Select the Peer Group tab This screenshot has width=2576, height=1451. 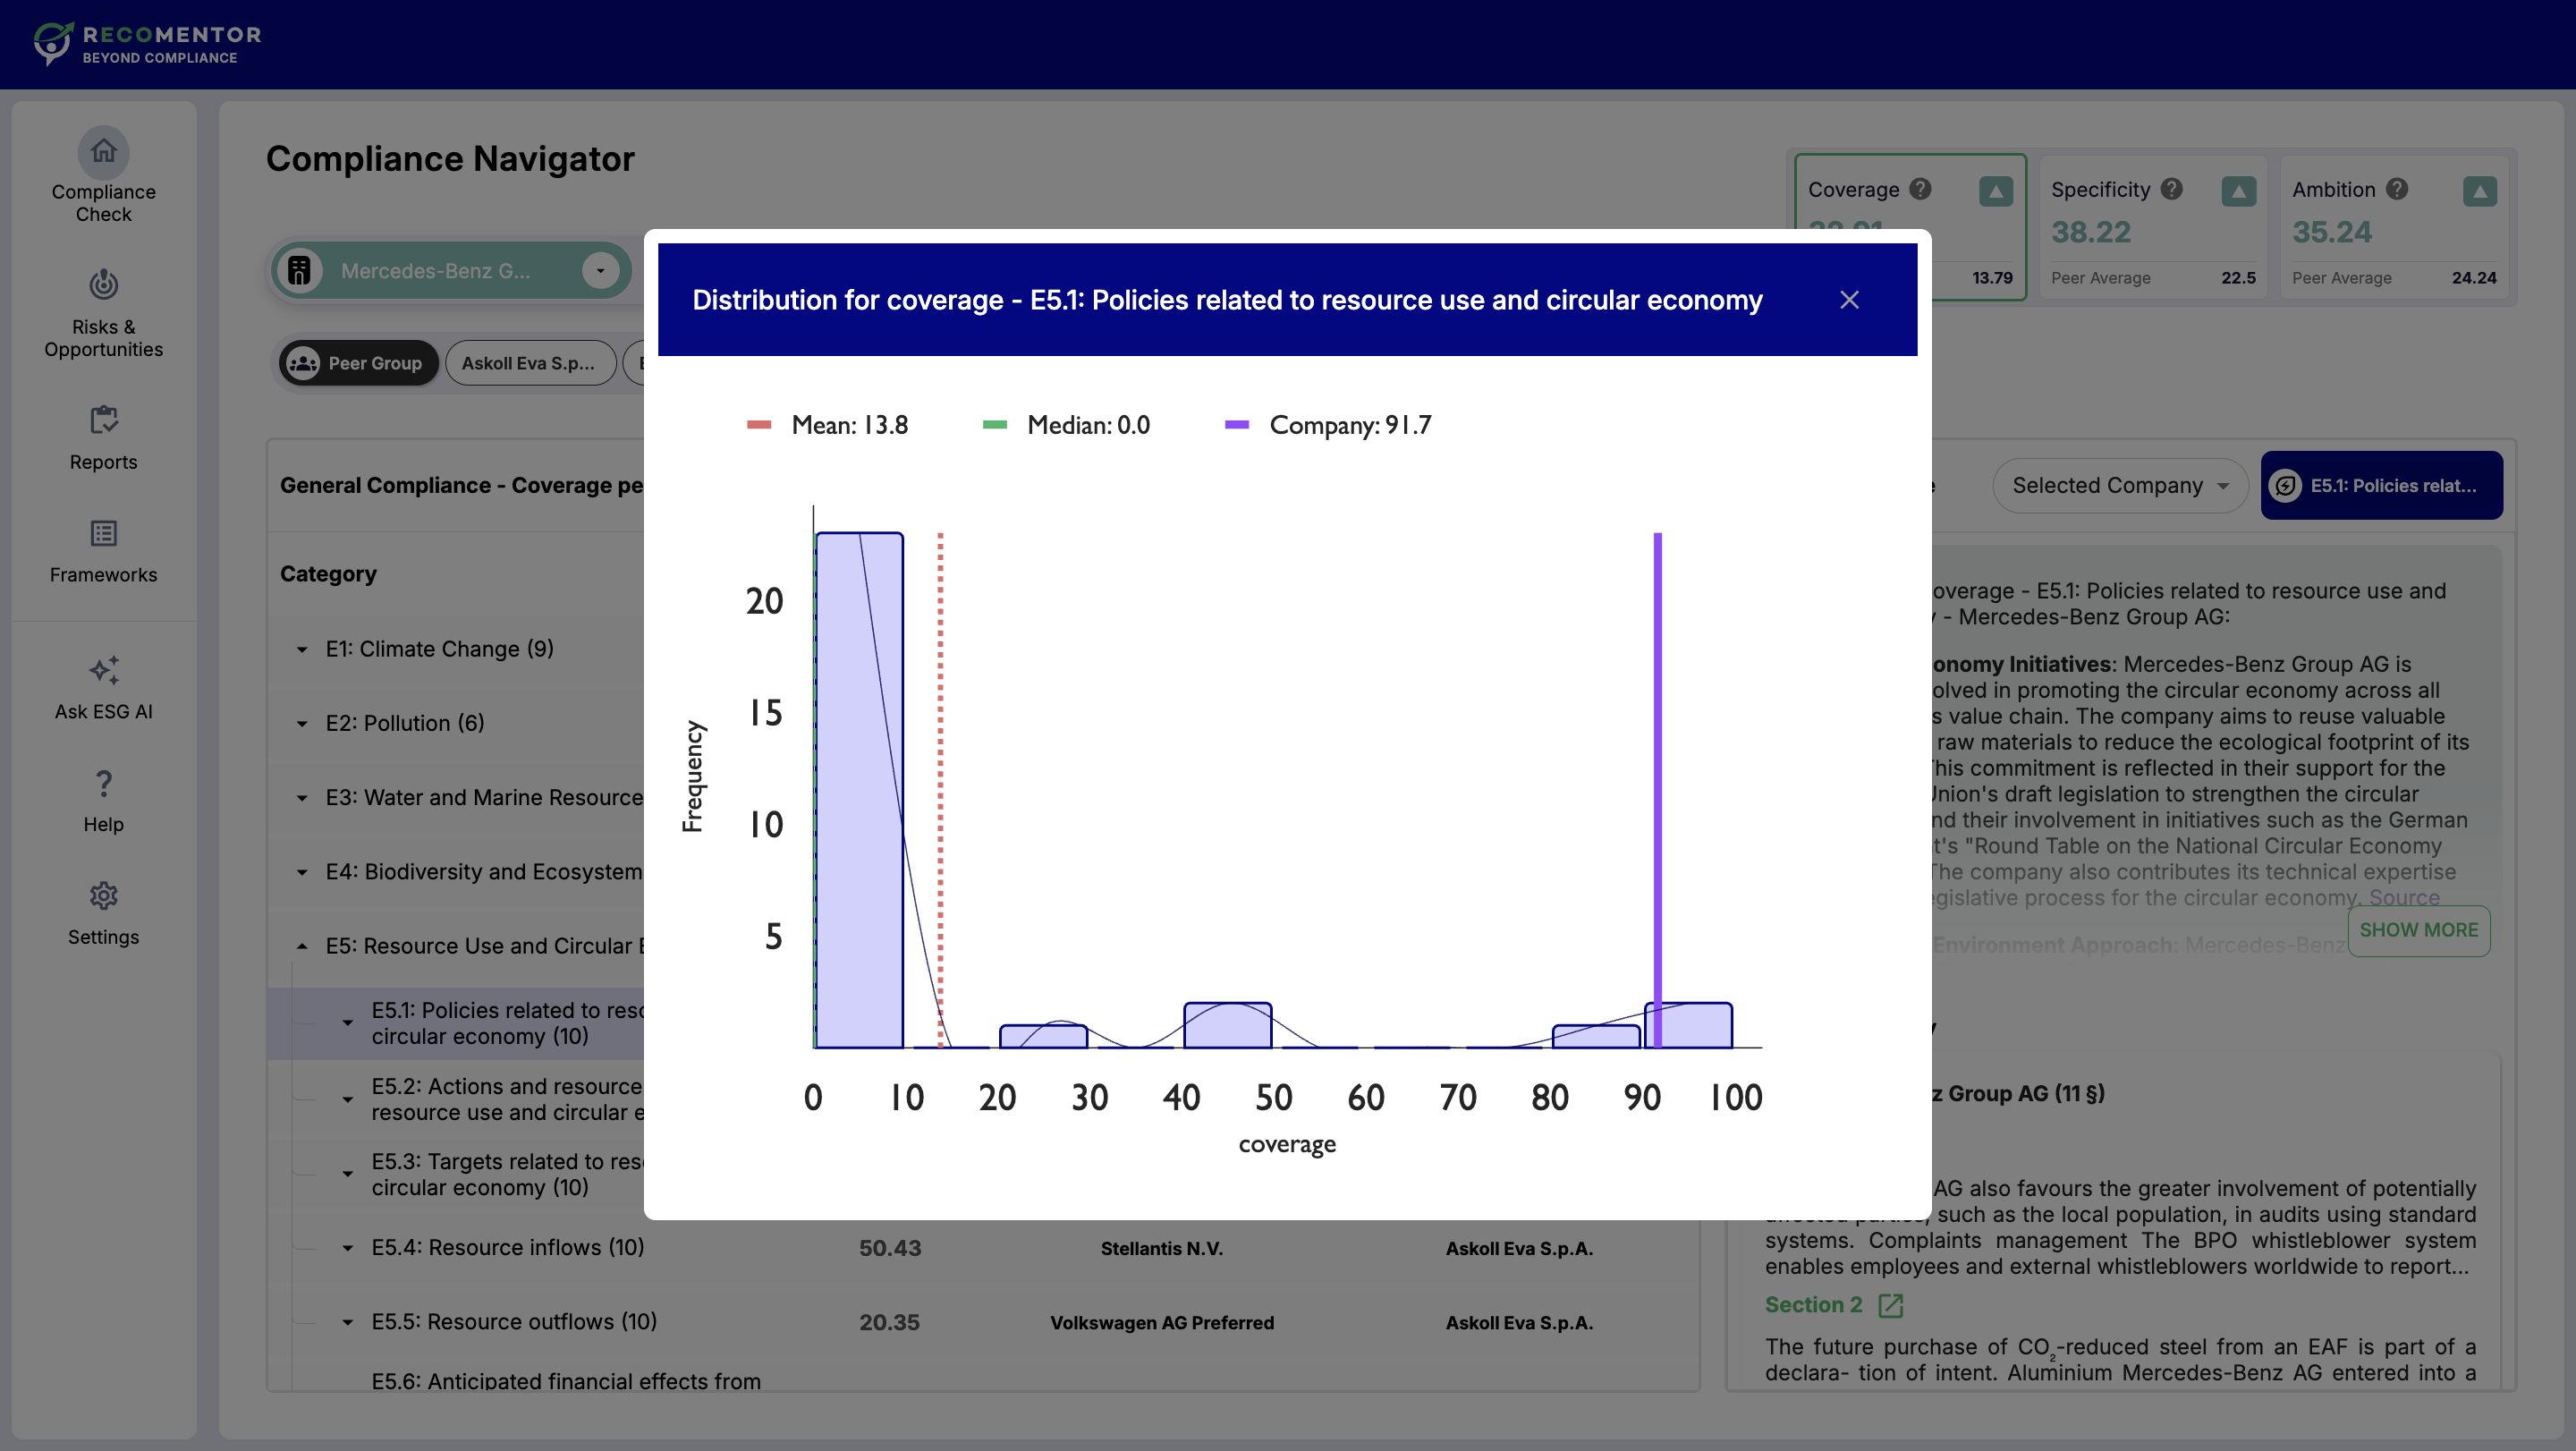click(x=358, y=363)
